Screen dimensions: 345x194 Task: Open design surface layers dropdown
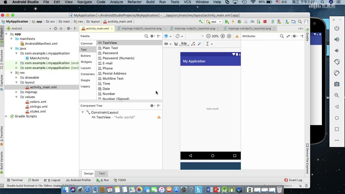tap(168, 36)
